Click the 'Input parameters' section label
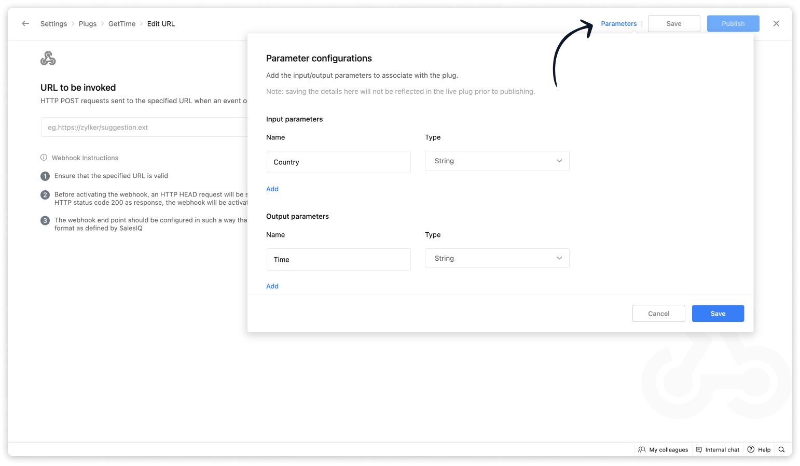The height and width of the screenshot is (466, 800). coord(294,119)
